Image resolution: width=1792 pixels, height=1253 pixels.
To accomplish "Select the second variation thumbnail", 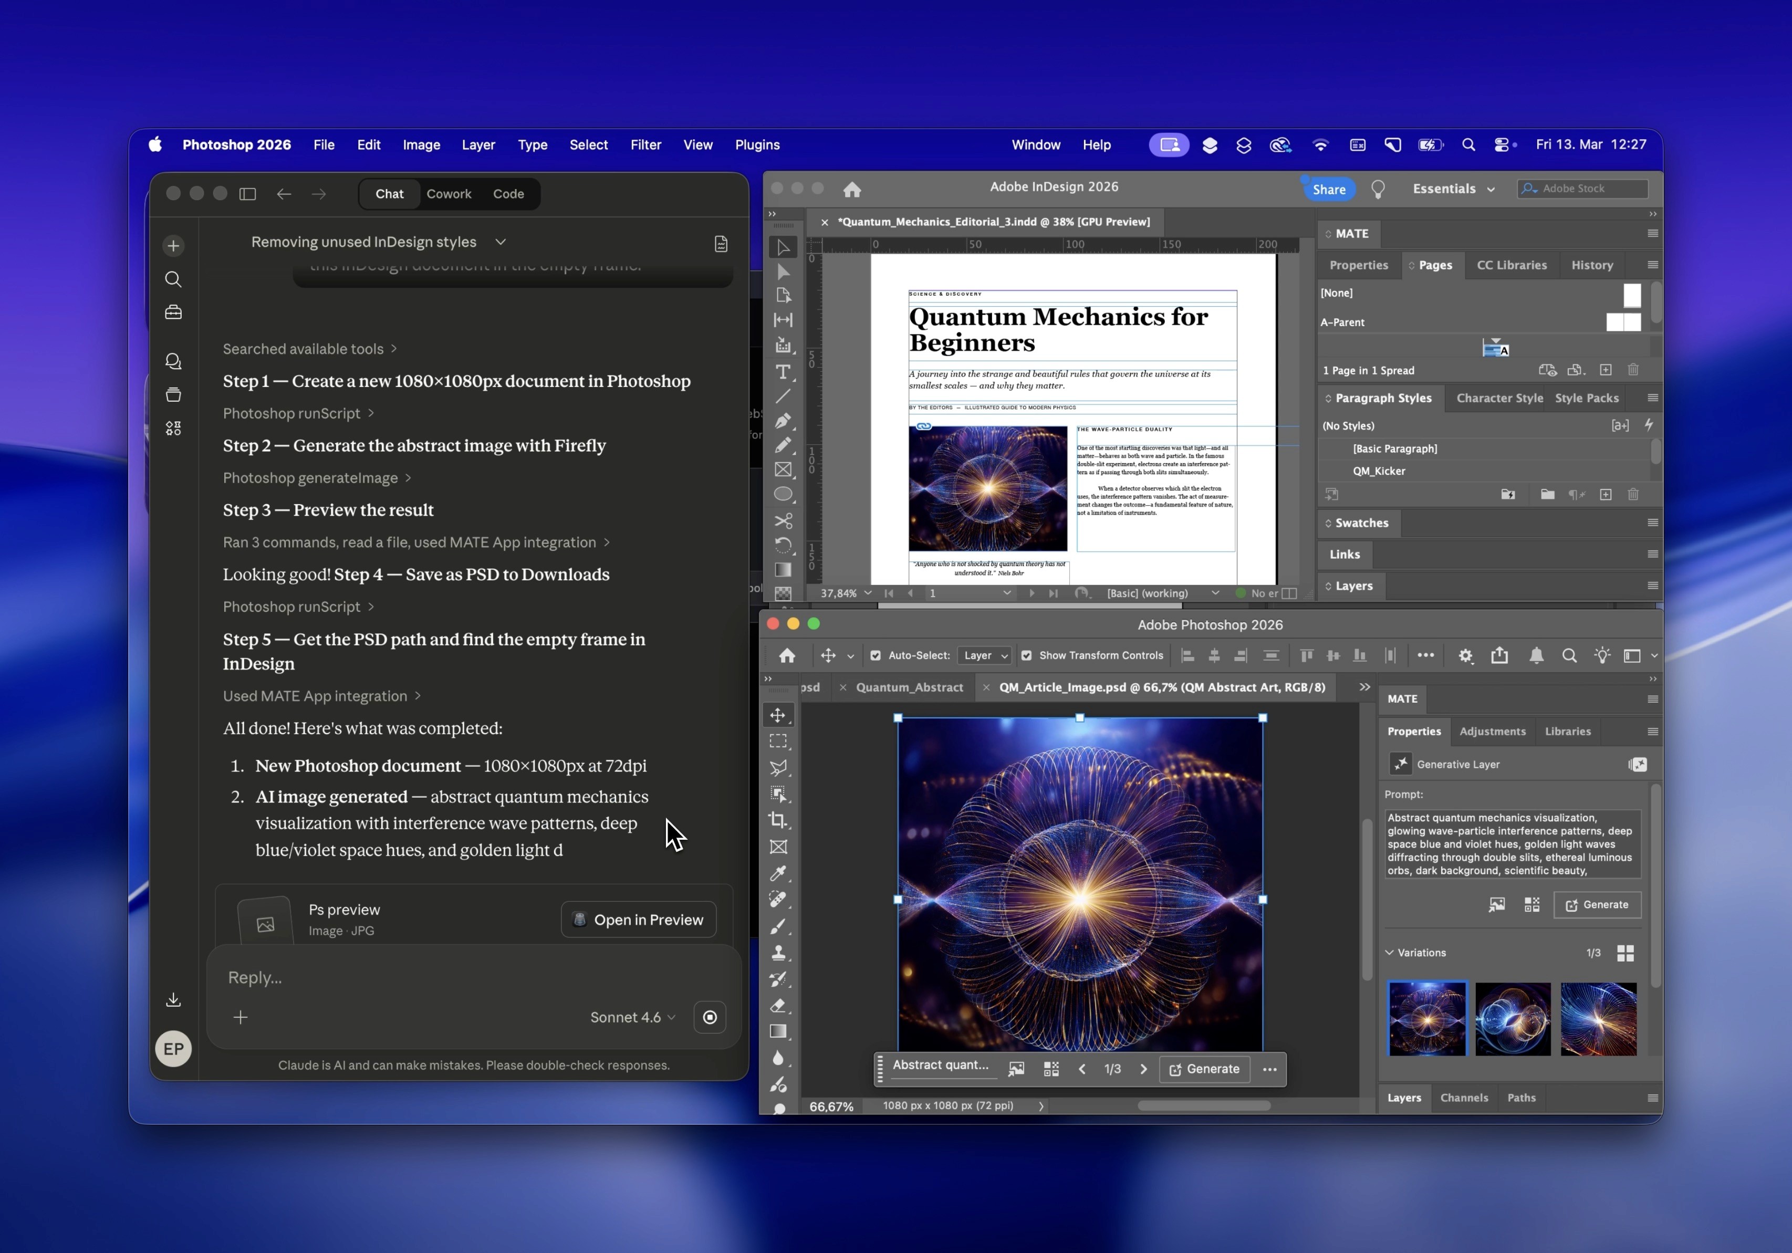I will pos(1512,1019).
